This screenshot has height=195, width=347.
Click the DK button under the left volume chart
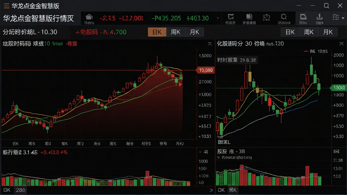coord(7,190)
